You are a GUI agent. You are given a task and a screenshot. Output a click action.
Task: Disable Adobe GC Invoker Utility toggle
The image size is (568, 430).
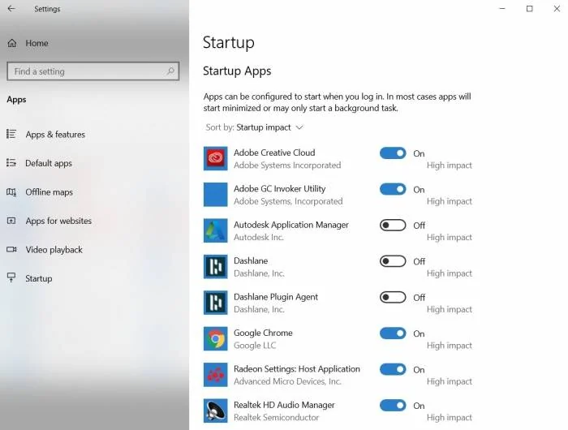pos(393,189)
